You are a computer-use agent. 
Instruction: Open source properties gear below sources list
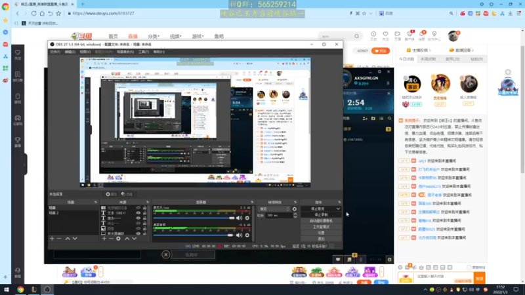point(118,239)
